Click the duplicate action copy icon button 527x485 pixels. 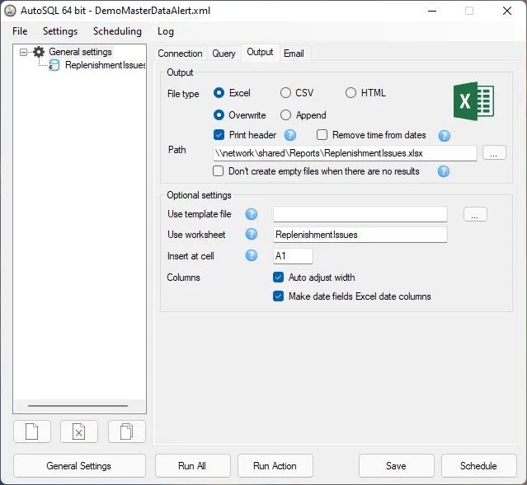127,431
